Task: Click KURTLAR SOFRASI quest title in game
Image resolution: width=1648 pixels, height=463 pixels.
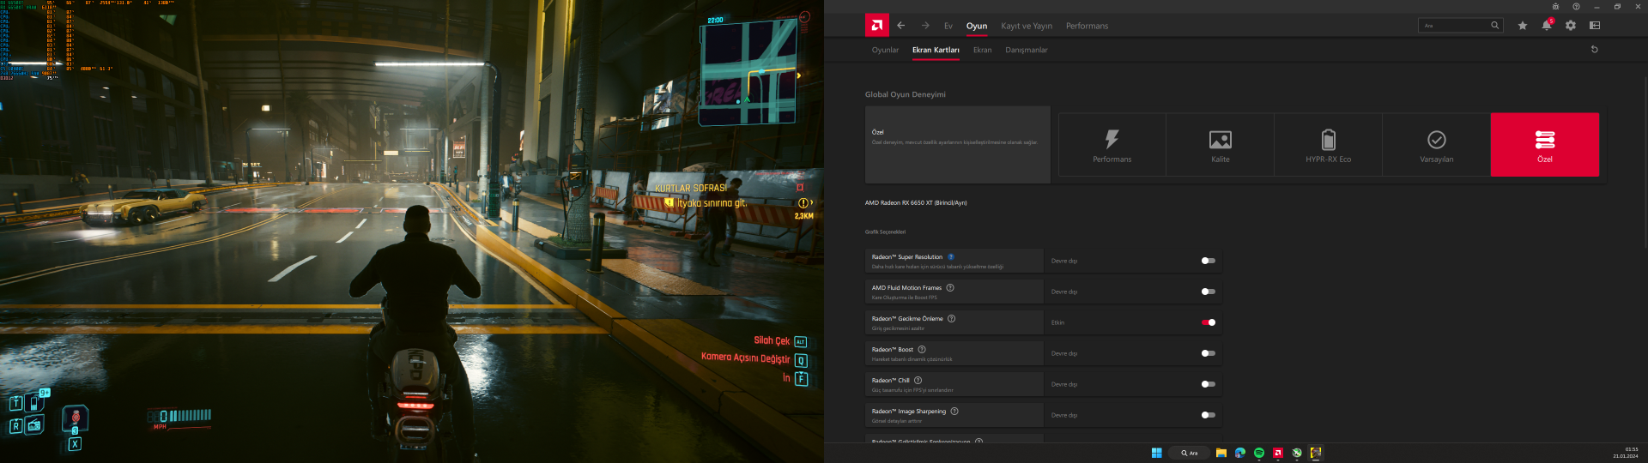Action: 690,188
